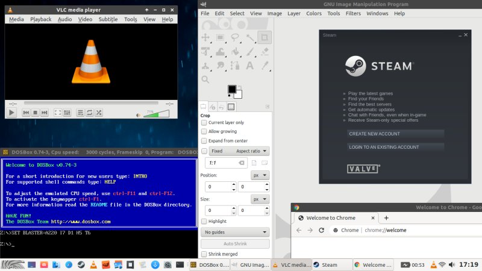Image resolution: width=482 pixels, height=271 pixels.
Task: Select the Text tool in GIMP
Action: (x=249, y=65)
